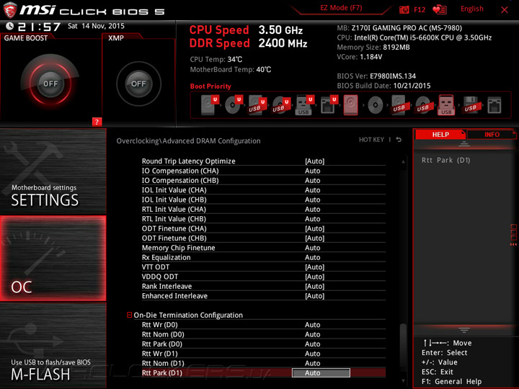Select IO Compensation (CHB) row
Image resolution: width=519 pixels, height=389 pixels.
[x=264, y=180]
